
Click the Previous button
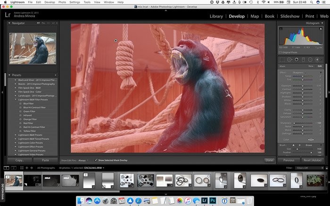289,160
